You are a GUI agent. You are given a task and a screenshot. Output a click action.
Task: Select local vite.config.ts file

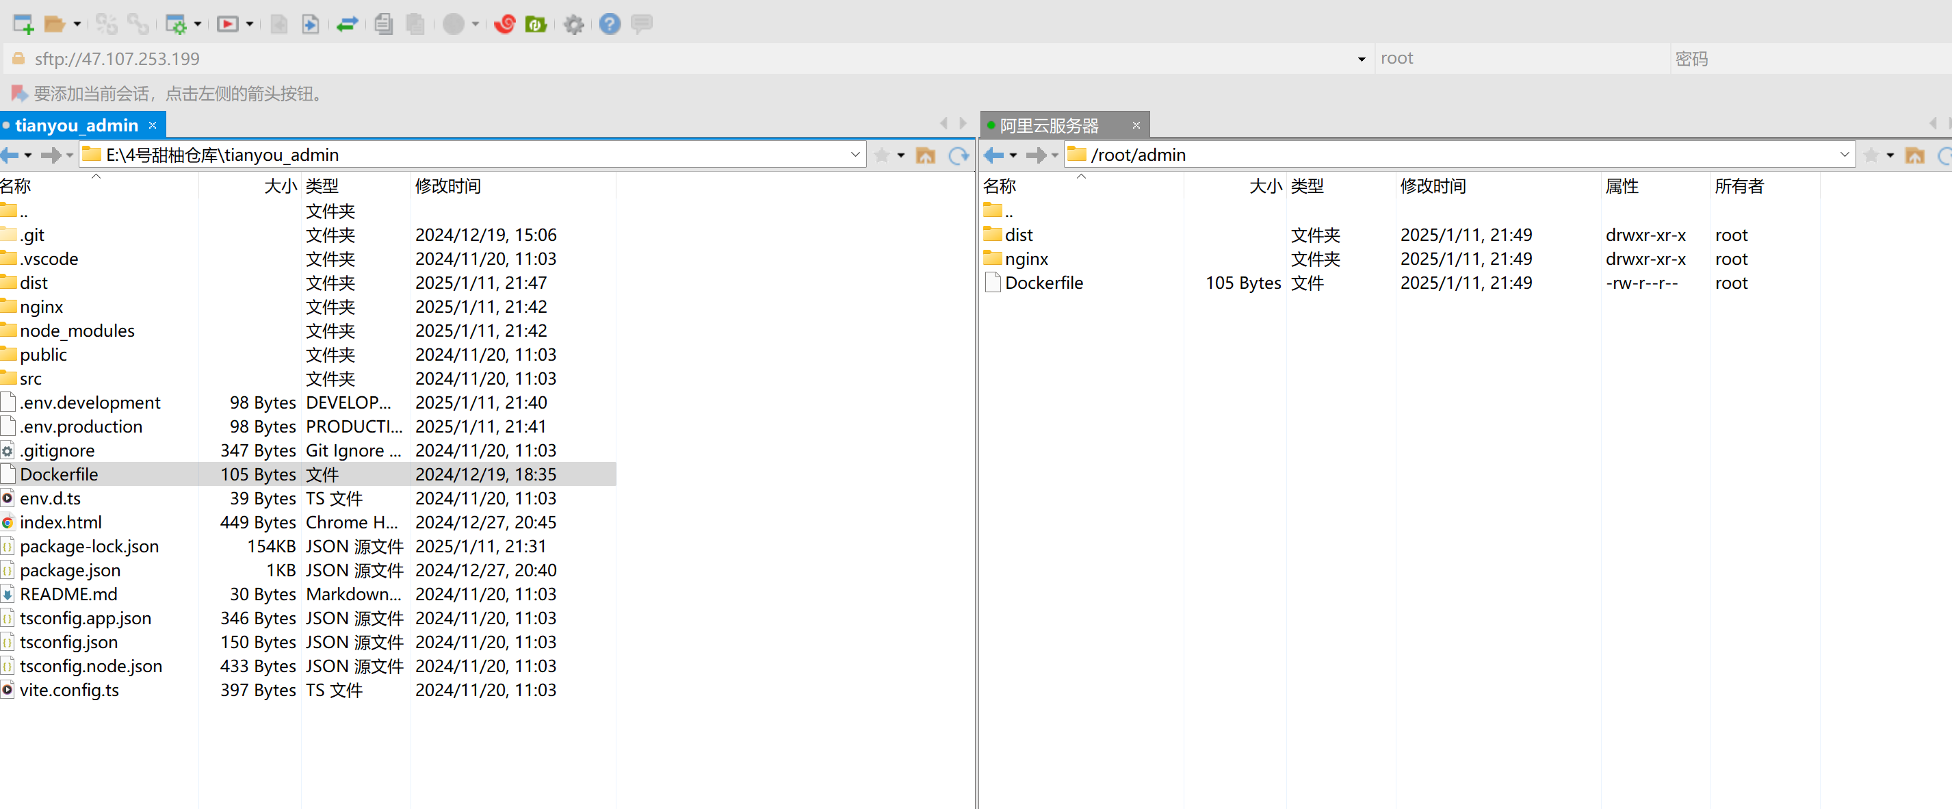69,690
